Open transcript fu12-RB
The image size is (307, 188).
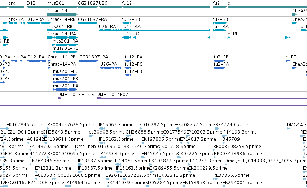point(131,19)
